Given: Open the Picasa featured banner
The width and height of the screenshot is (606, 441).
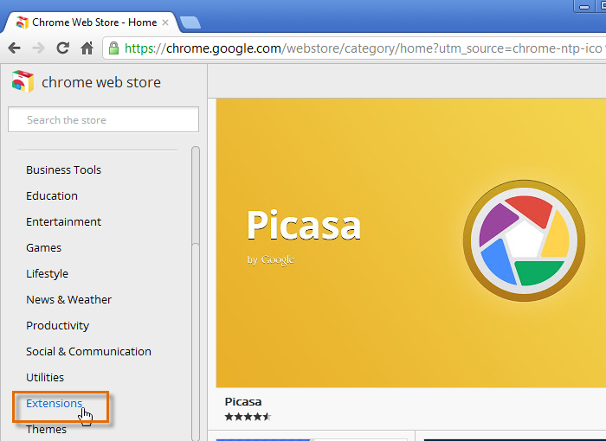Looking at the screenshot, I should [x=411, y=243].
